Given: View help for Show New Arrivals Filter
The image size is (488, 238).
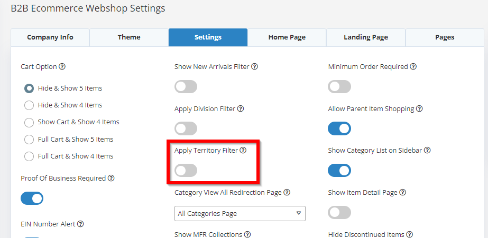Looking at the screenshot, I should click(255, 67).
